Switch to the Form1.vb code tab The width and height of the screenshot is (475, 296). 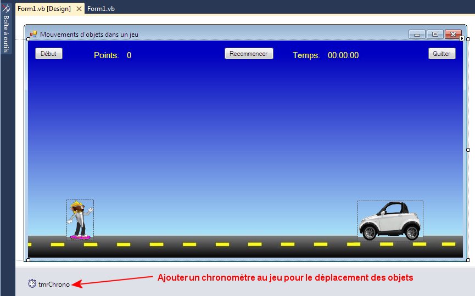click(x=101, y=9)
